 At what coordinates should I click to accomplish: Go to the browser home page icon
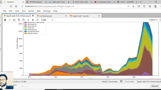[16, 6]
